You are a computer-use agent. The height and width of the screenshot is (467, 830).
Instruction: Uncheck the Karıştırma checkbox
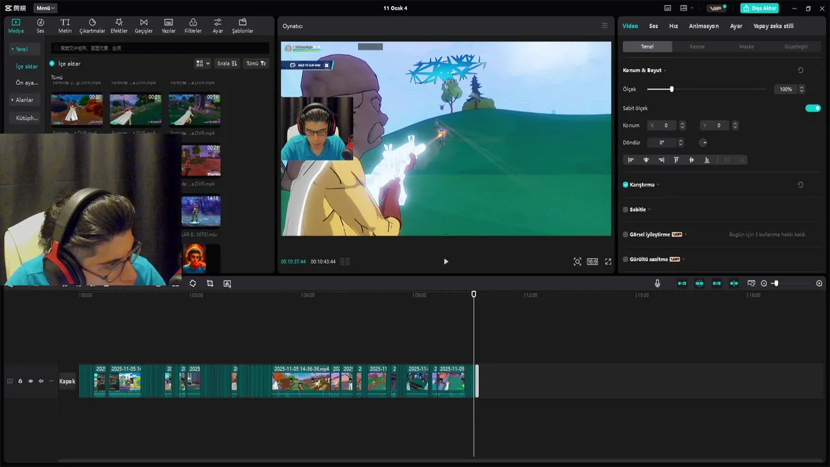click(626, 185)
